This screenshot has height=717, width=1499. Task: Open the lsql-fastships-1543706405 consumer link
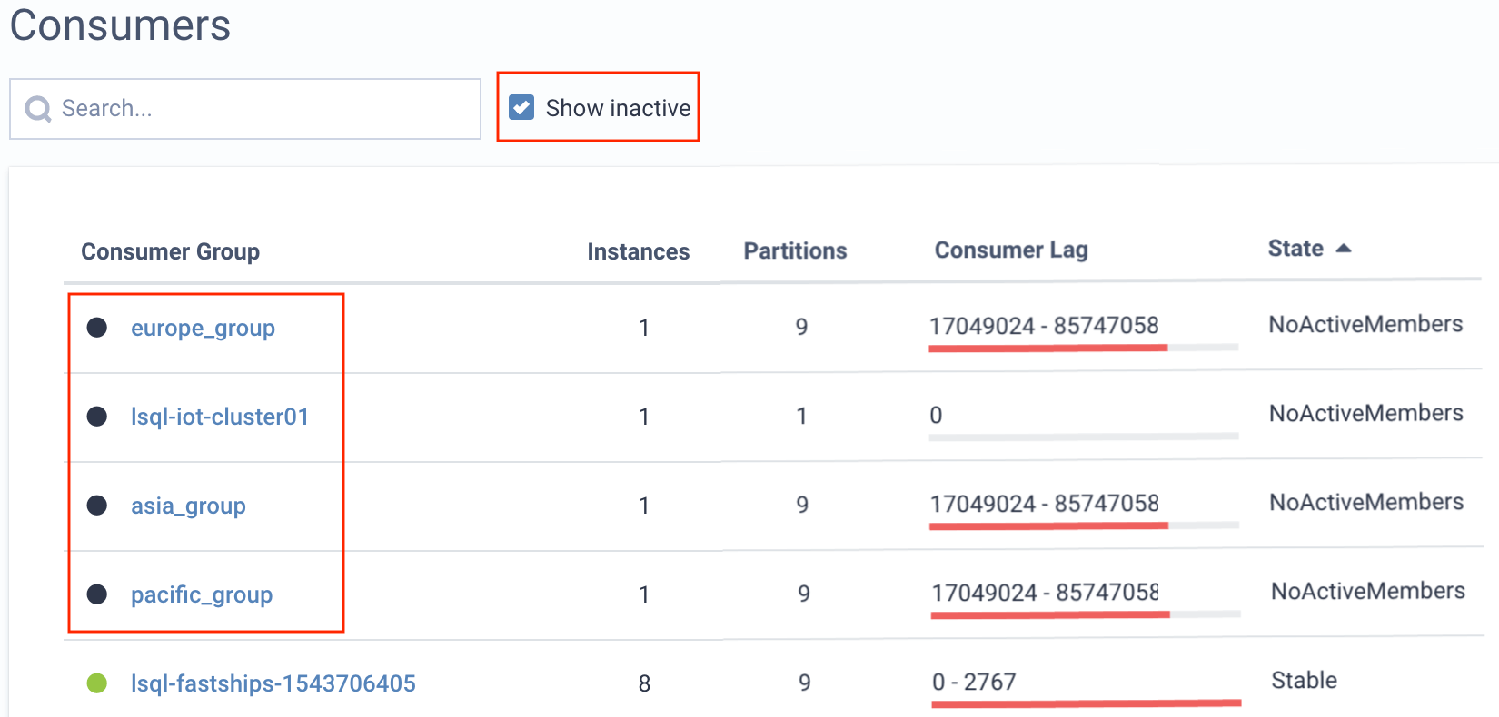coord(273,683)
